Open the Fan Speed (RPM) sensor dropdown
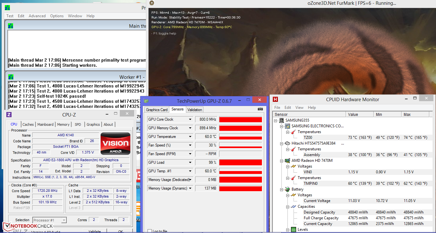The width and height of the screenshot is (436, 233). (190, 154)
